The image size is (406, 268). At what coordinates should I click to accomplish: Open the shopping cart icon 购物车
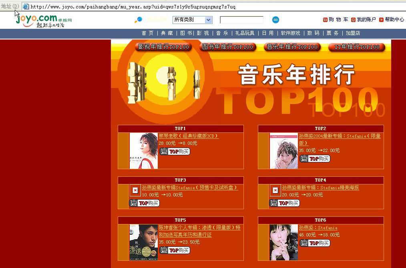click(x=325, y=20)
